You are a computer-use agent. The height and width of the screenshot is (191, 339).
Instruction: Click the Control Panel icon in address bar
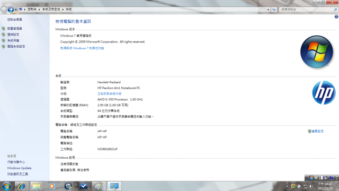coord(21,10)
